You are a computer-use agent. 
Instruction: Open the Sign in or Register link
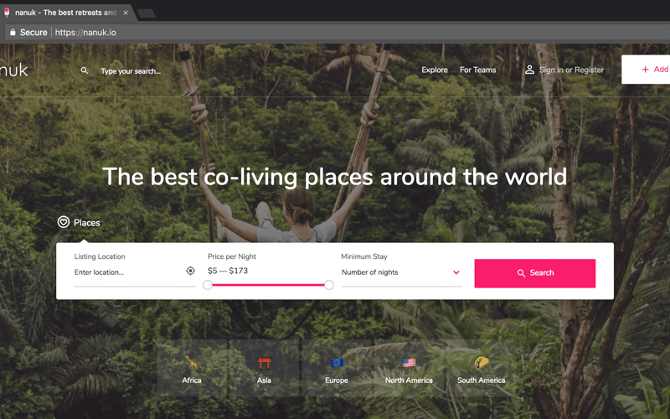pyautogui.click(x=571, y=70)
